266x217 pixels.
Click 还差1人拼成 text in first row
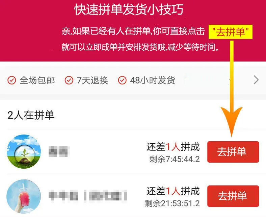point(173,147)
